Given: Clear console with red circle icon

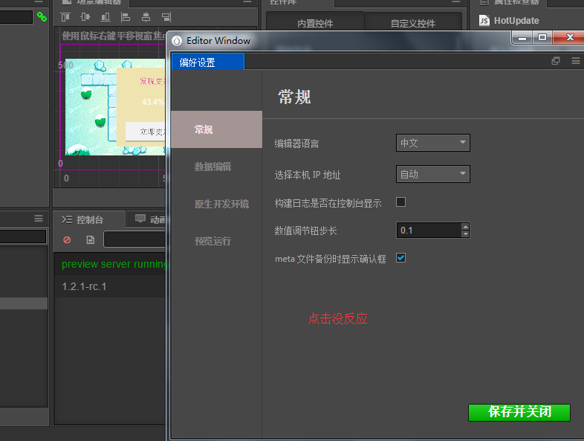Looking at the screenshot, I should click(x=67, y=239).
